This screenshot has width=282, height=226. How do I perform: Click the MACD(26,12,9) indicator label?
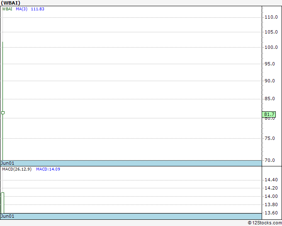click(17, 169)
